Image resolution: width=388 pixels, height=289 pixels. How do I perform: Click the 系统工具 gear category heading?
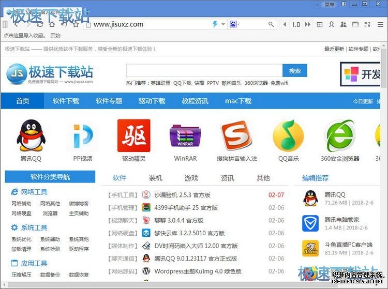click(x=29, y=227)
